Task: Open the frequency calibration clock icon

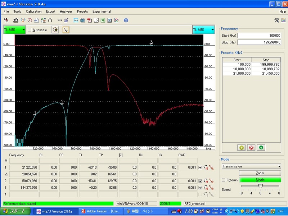Action: click(x=30, y=20)
